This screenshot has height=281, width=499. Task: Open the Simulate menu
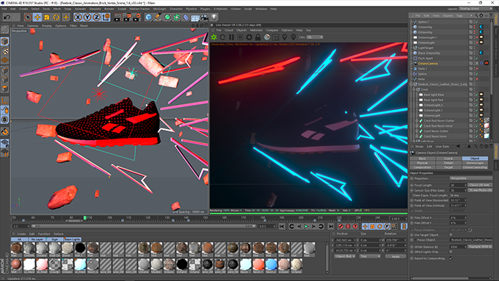click(x=95, y=9)
